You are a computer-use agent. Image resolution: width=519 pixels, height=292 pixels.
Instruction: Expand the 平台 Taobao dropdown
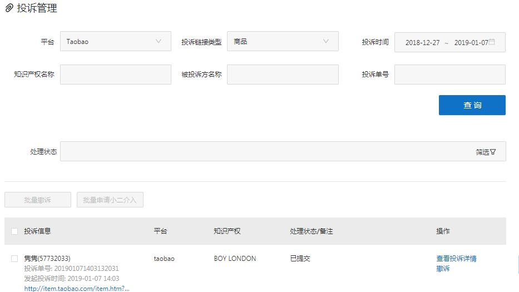(116, 41)
